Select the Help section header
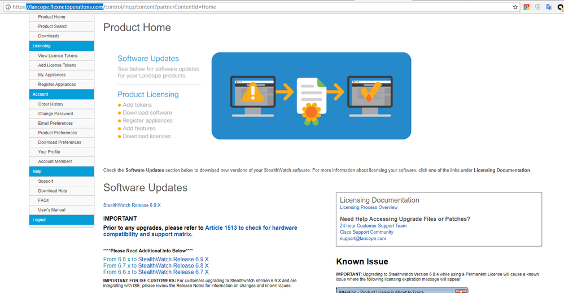This screenshot has width=564, height=293. (62, 172)
